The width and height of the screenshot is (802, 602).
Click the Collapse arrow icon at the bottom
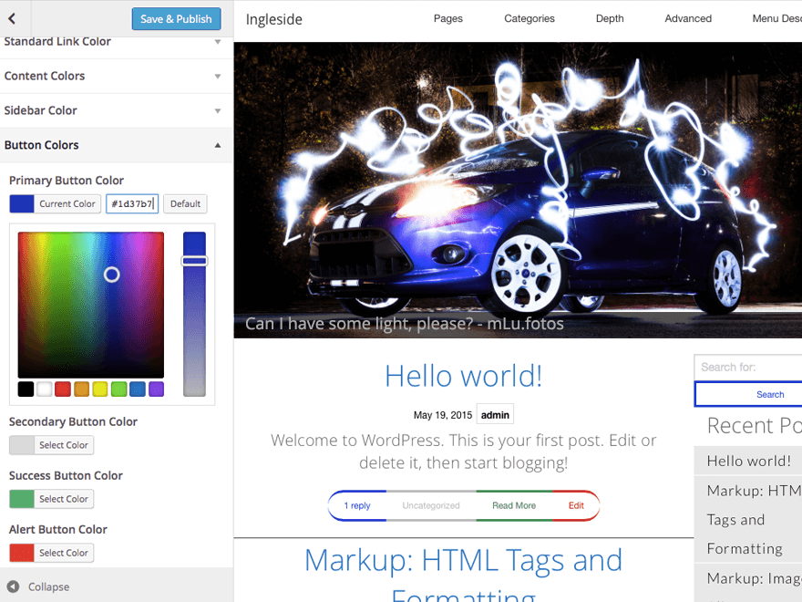pos(13,586)
